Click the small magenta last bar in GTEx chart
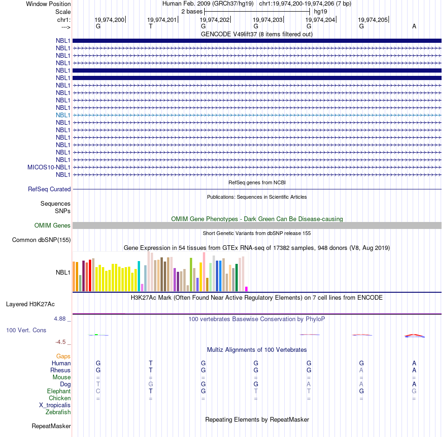The height and width of the screenshot is (437, 442). pyautogui.click(x=247, y=289)
